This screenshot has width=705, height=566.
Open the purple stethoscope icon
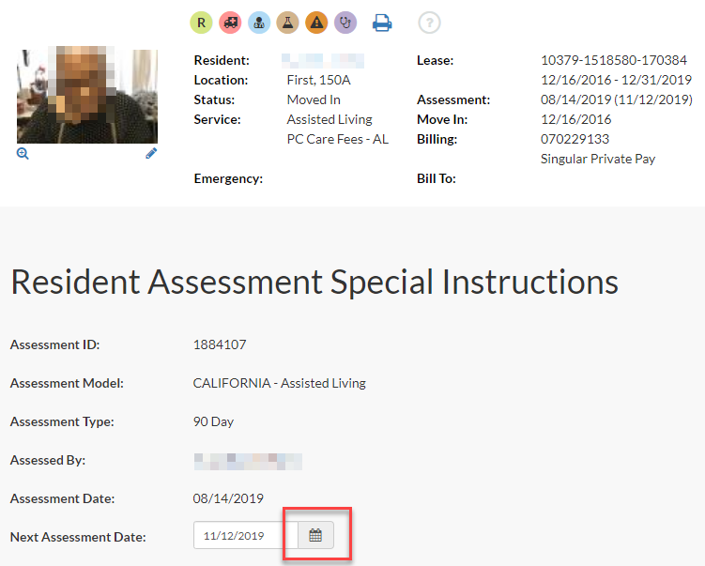(x=345, y=23)
